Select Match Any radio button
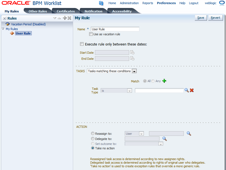This screenshot has width=226, height=170. point(153,81)
